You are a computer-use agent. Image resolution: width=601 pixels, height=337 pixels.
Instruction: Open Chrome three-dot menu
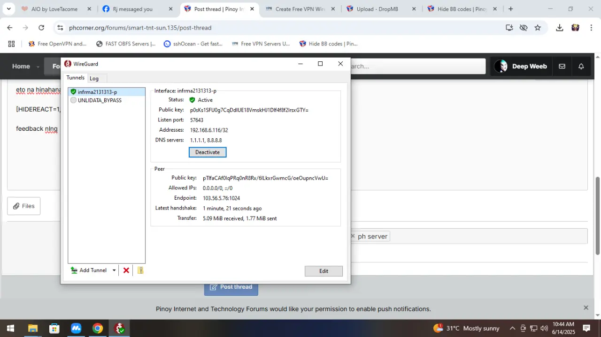591,28
